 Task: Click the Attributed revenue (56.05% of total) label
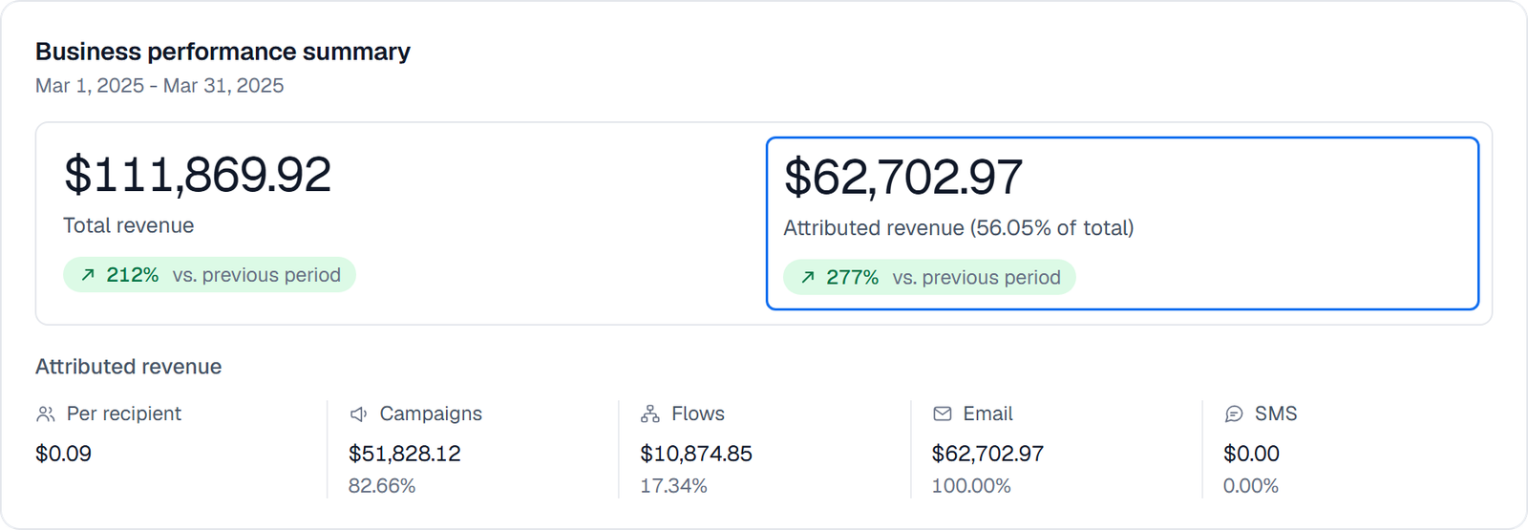coord(959,228)
